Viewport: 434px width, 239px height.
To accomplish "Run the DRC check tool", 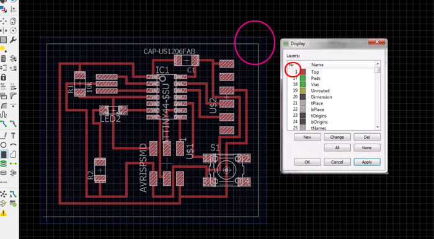I will 13,204.
